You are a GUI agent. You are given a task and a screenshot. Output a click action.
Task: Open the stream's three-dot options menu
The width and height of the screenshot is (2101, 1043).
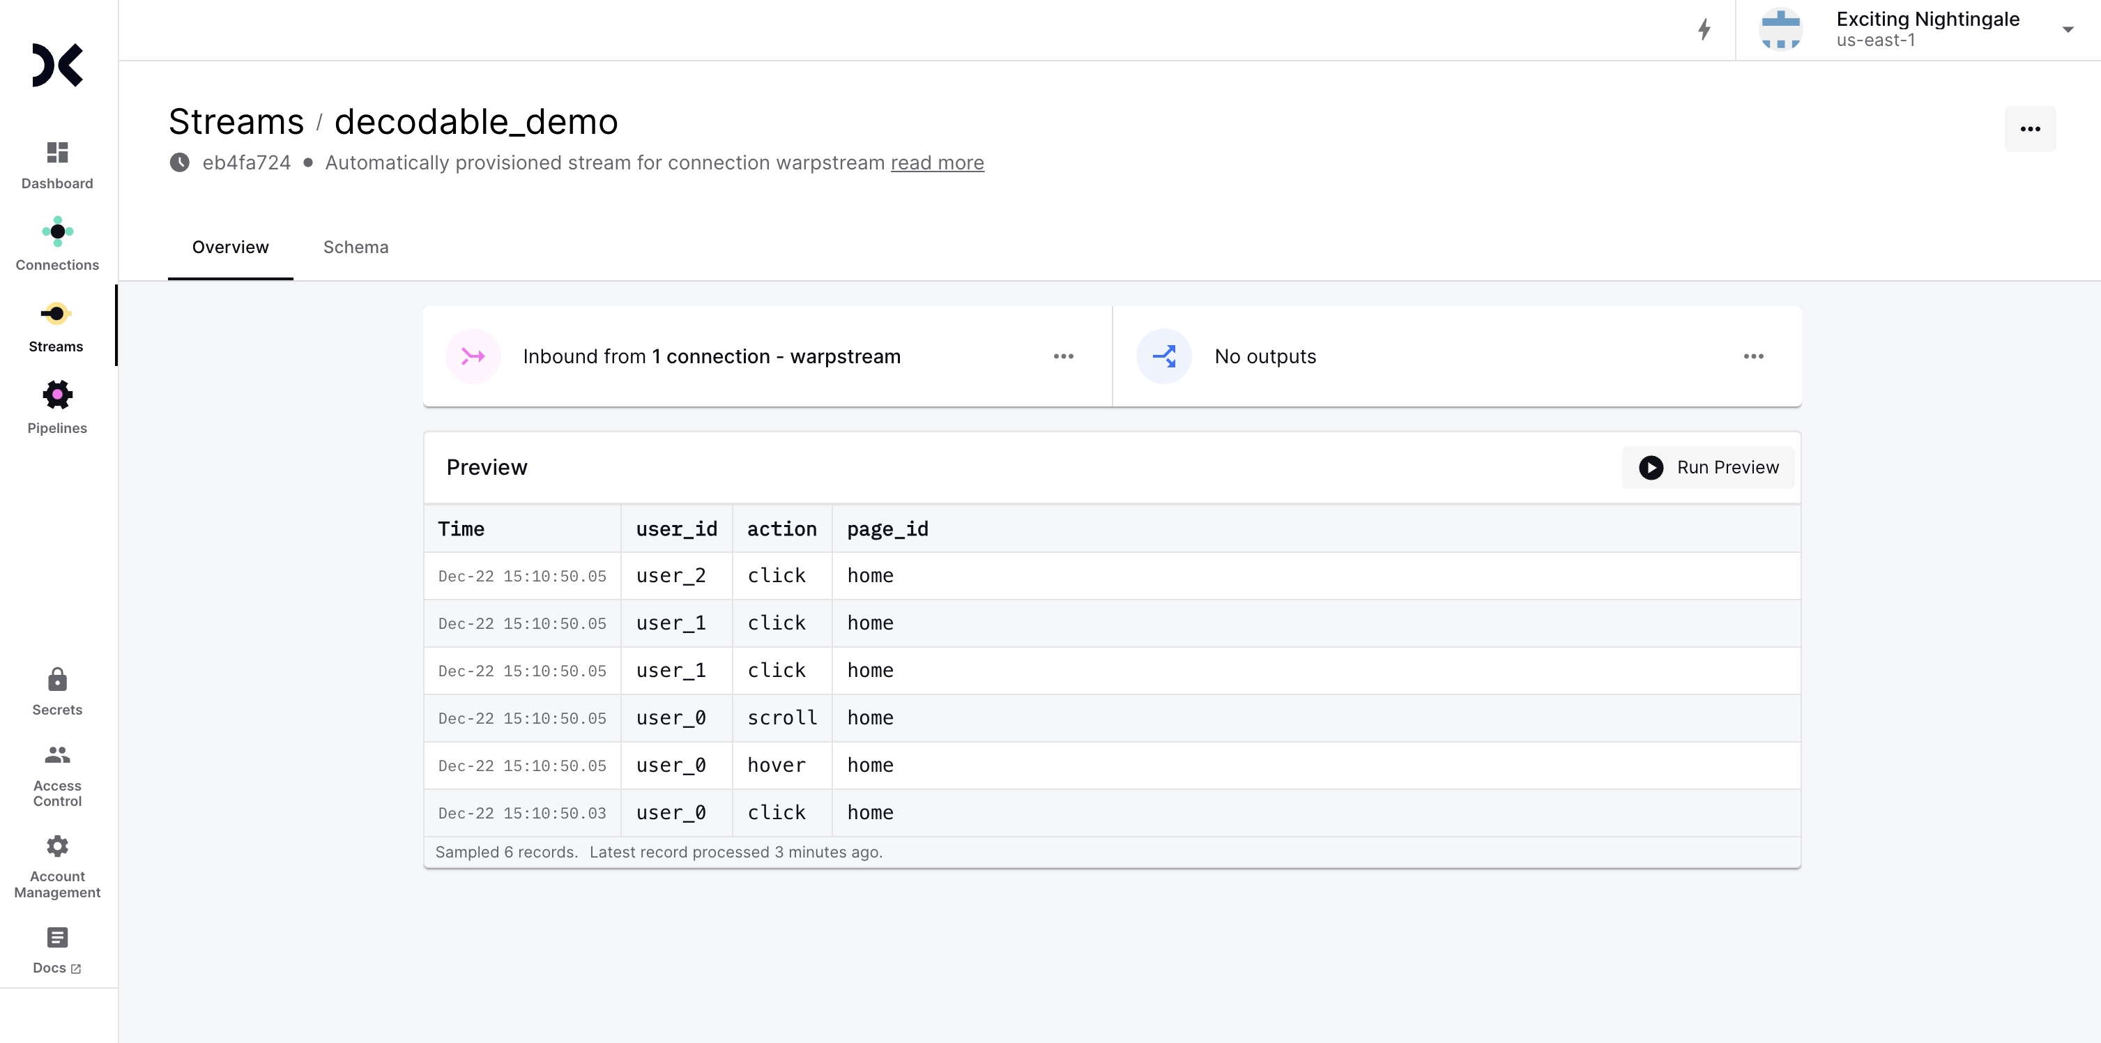pos(2029,129)
